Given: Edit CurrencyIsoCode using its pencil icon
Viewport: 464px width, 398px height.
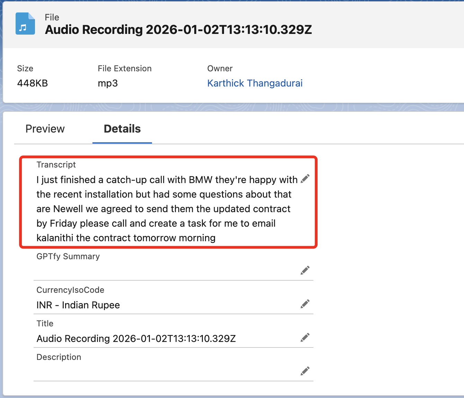Looking at the screenshot, I should point(305,304).
